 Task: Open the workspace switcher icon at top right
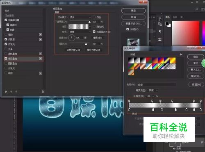pos(203,9)
